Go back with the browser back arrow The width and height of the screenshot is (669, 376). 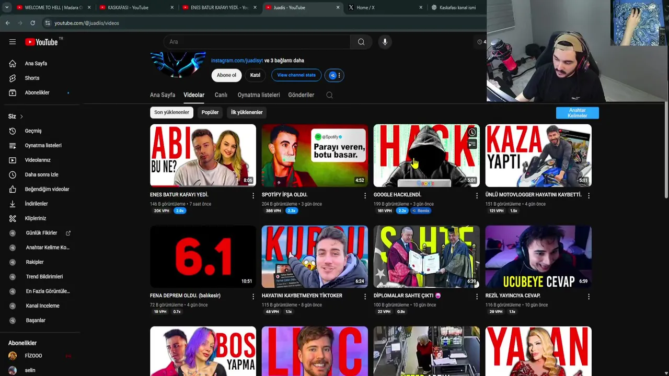(x=7, y=23)
